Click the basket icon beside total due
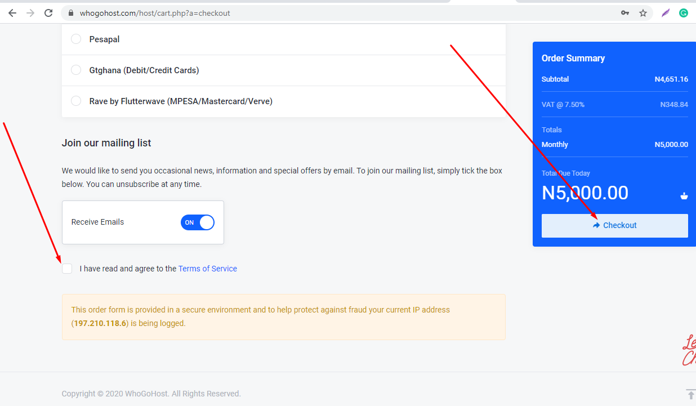This screenshot has width=696, height=406. pos(684,196)
